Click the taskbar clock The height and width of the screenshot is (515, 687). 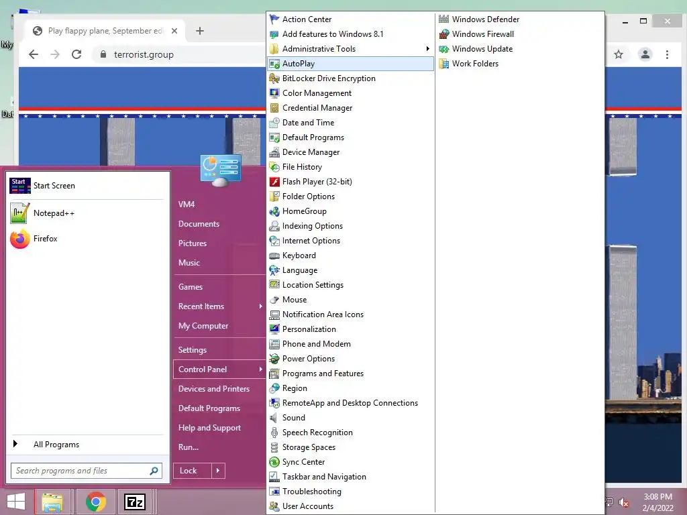click(x=657, y=502)
